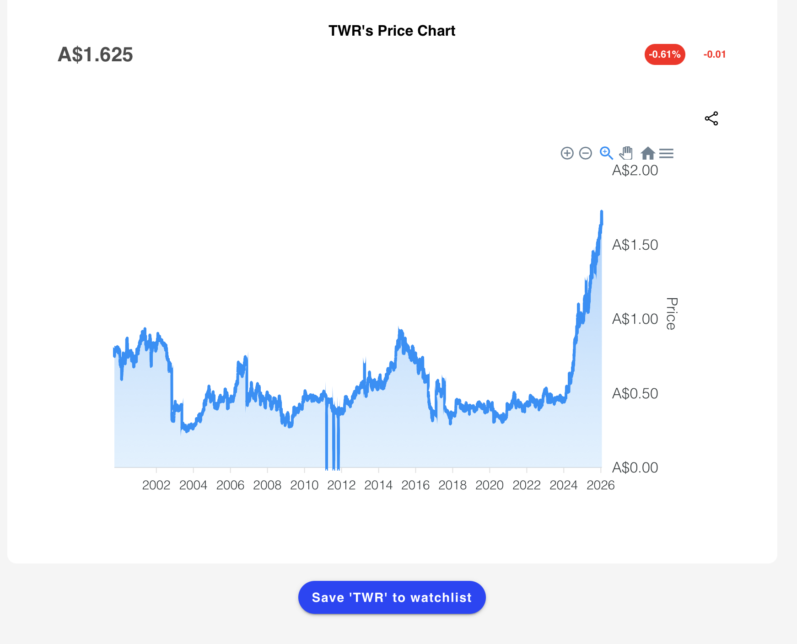
Task: Click the chart title TWR's Price Chart
Action: [392, 30]
